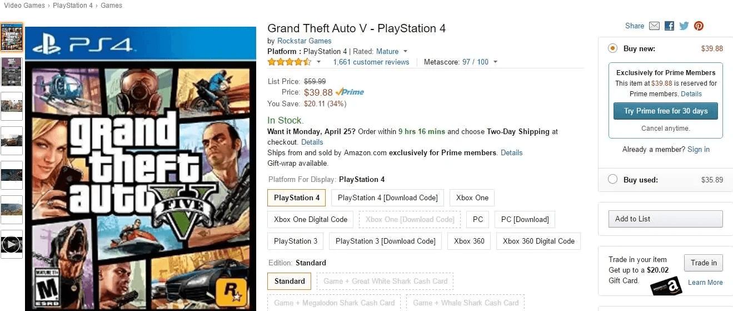Expand the Metascore dropdown arrow
Viewport: 733px width, 311px height.
tap(495, 62)
